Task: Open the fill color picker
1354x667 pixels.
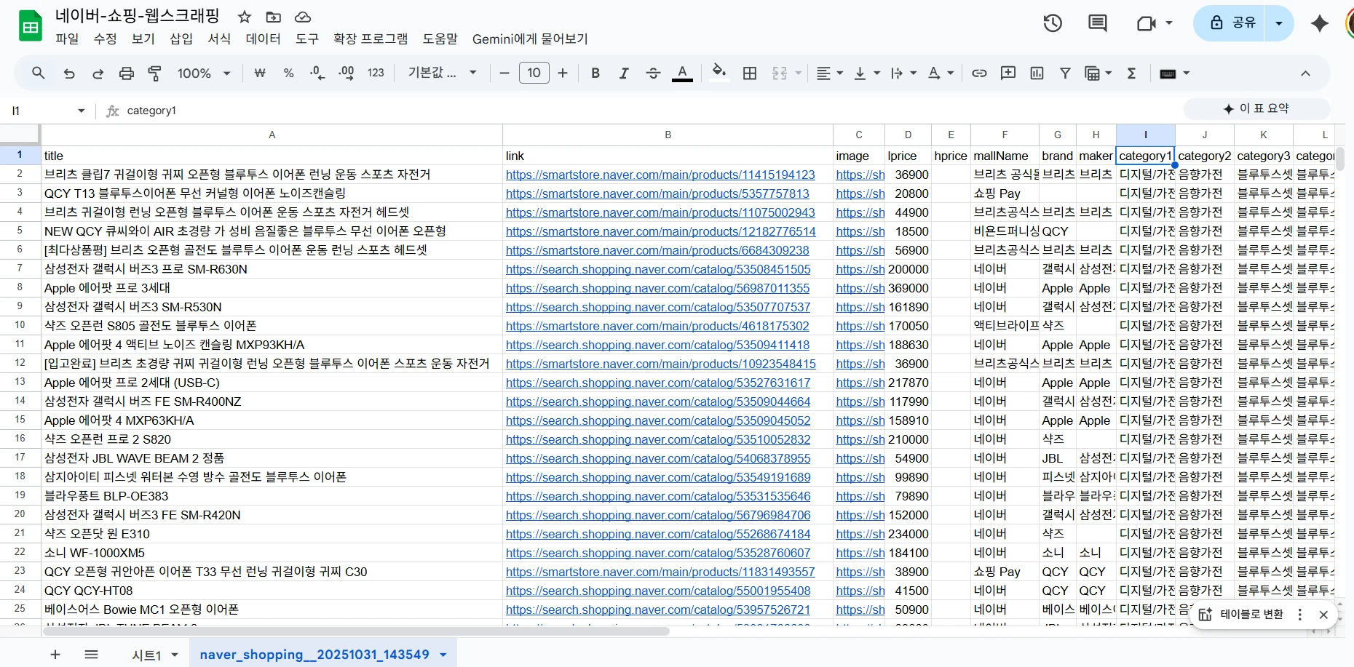Action: 718,73
